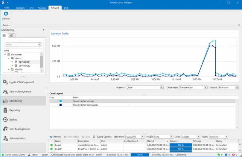Image resolution: width=242 pixels, height=157 pixels.
Task: Click the tree view vertical scrollbar
Action: [41, 62]
